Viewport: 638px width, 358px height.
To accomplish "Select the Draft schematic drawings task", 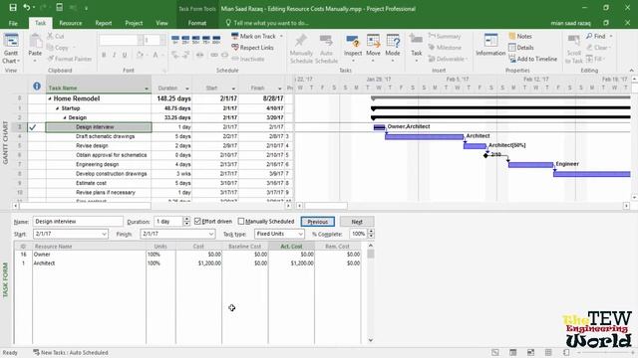I will coord(105,136).
